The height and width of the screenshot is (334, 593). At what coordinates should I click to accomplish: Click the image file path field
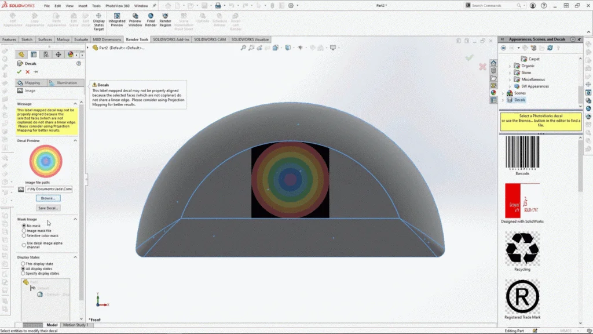click(x=49, y=189)
